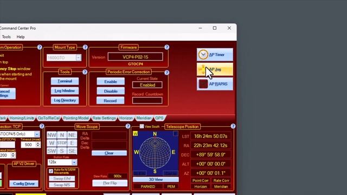The height and width of the screenshot is (195, 347).
Task: Launch the AP Jog utility
Action: click(x=215, y=69)
